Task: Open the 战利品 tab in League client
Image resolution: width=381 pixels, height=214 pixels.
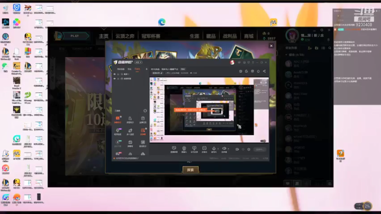Action: 230,36
